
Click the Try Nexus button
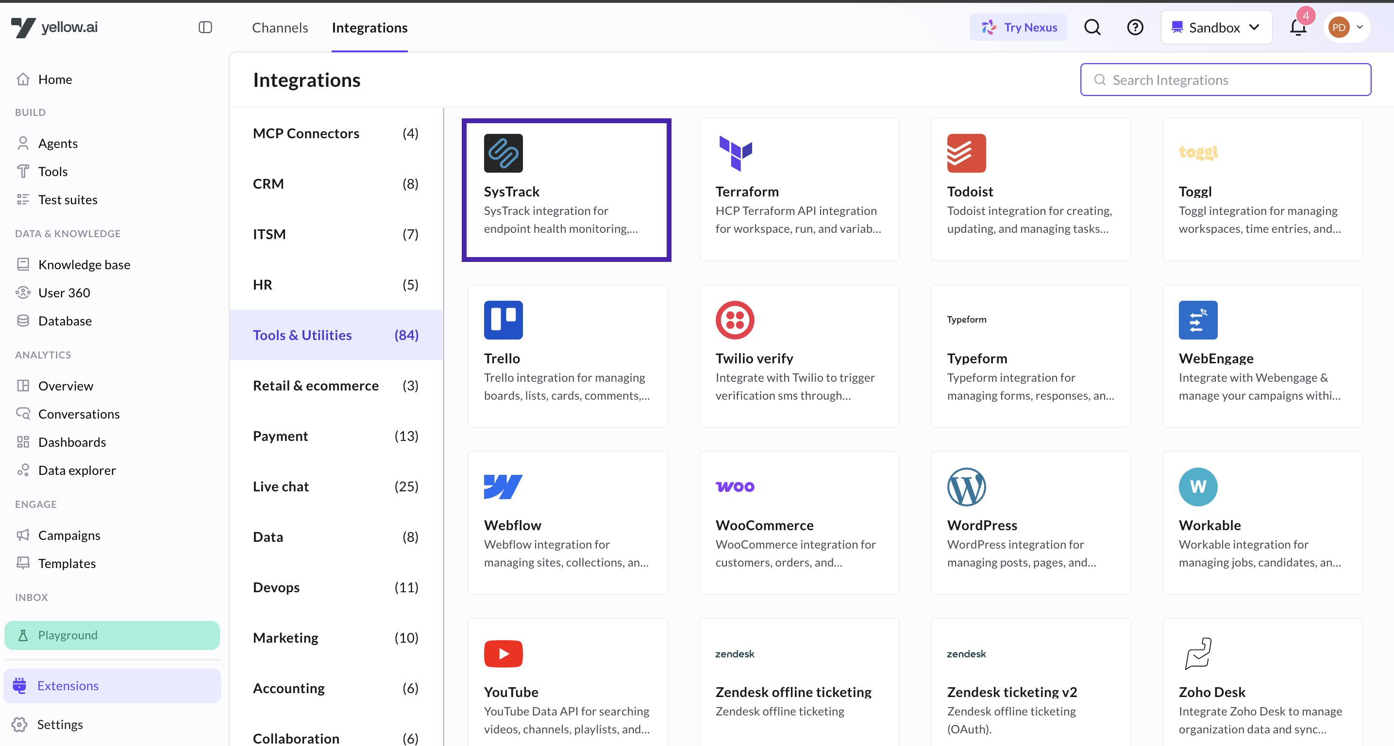click(x=1018, y=27)
